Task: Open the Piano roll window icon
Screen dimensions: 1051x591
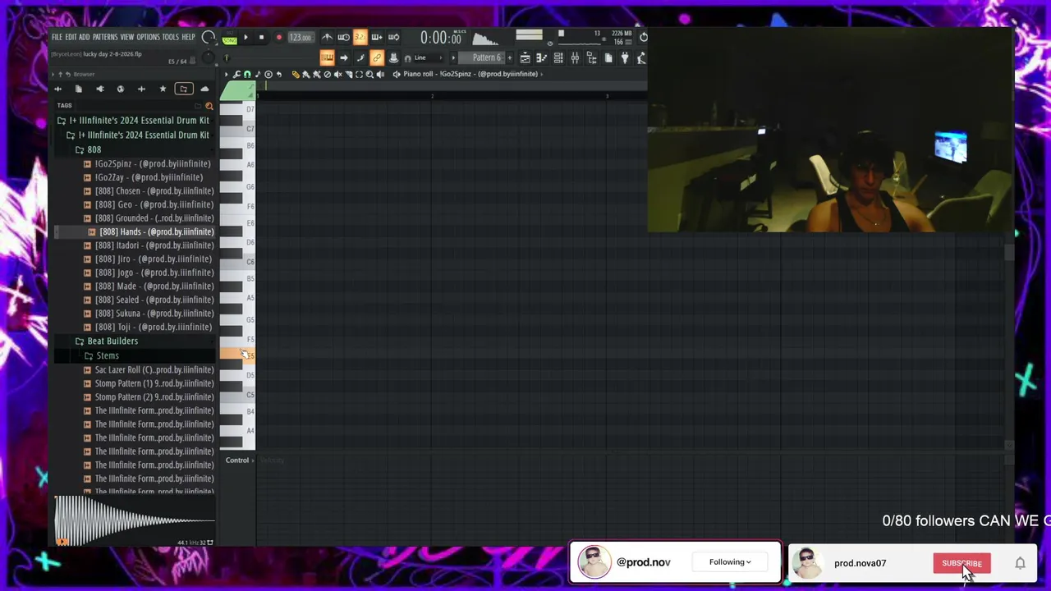Action: coord(541,57)
